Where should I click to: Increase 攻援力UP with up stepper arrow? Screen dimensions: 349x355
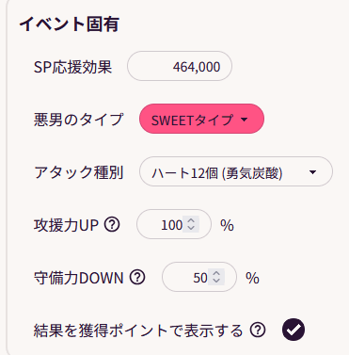point(191,220)
